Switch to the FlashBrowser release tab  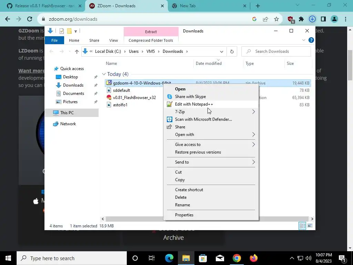pyautogui.click(x=44, y=6)
